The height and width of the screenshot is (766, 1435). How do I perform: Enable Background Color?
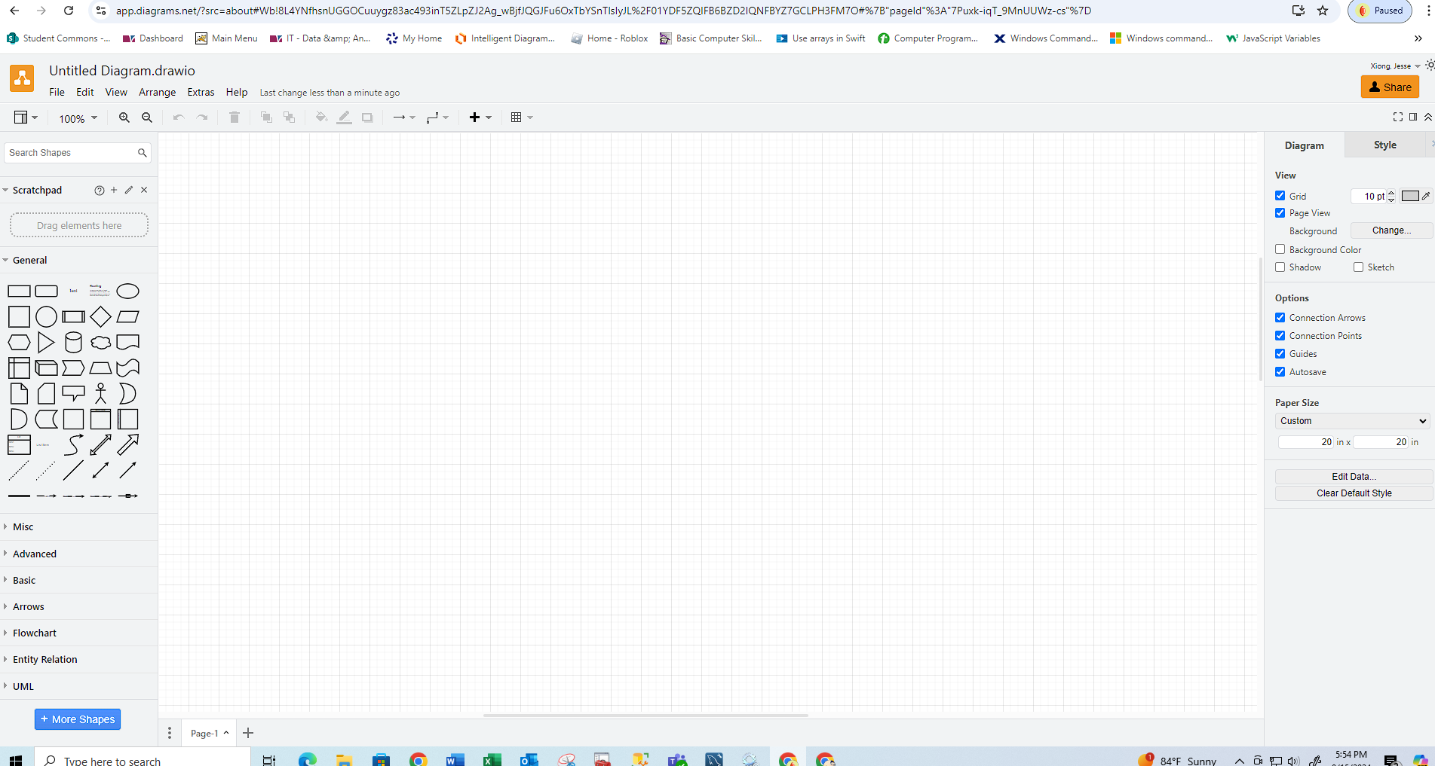coord(1280,249)
